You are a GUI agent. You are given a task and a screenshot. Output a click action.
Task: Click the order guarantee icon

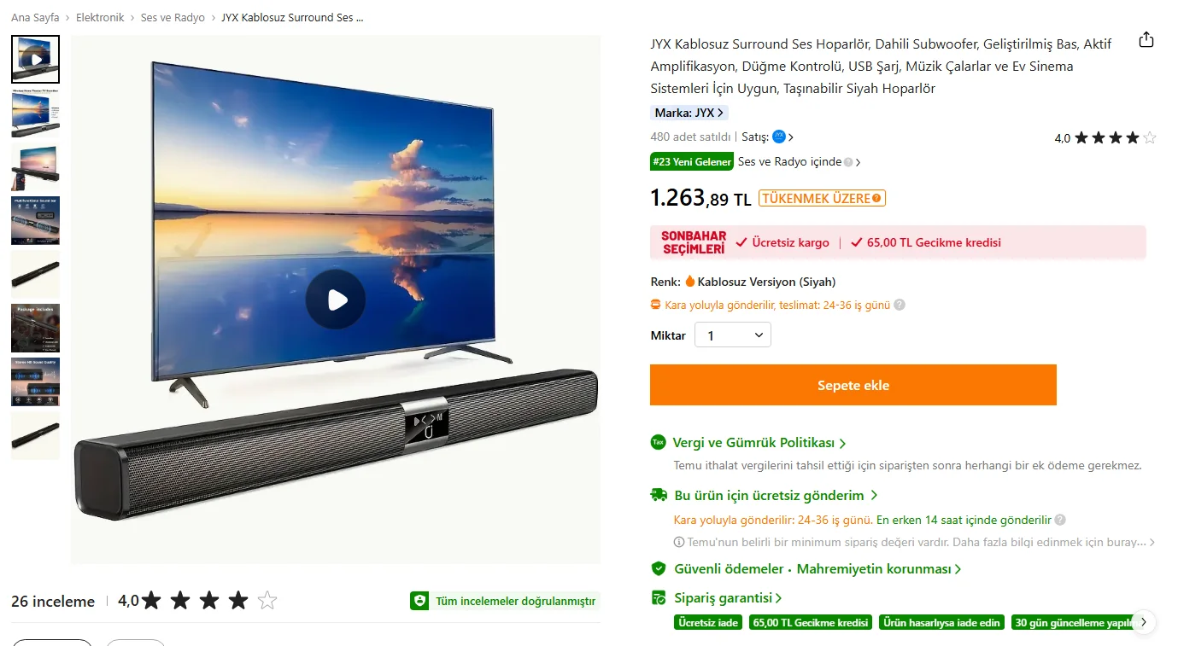(x=659, y=598)
